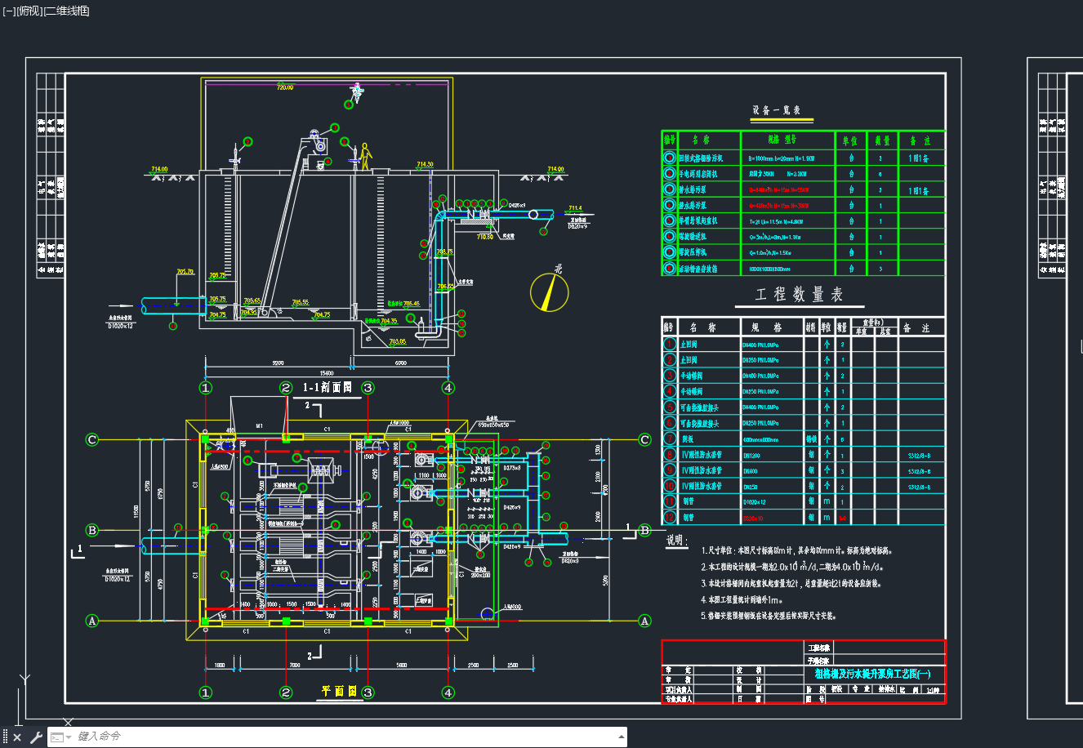Viewport: 1083px width, 748px height.
Task: Close the command line with its X
Action: [x=17, y=737]
